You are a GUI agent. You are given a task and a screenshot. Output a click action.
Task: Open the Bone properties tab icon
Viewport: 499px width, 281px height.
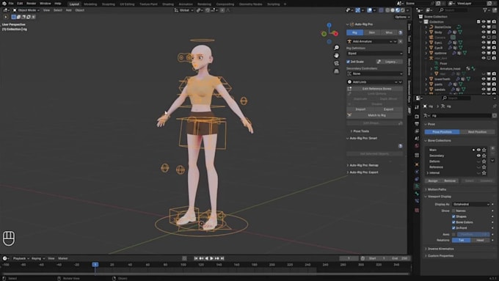(417, 194)
